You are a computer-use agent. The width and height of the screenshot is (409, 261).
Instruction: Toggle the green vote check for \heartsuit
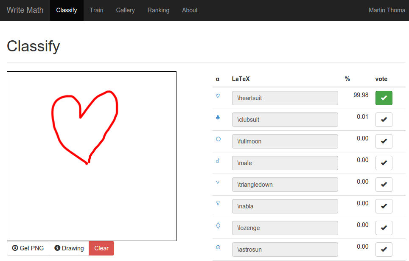384,98
